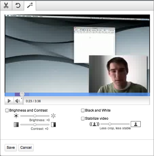Viewport: 154px width, 156px height.
Task: Click the Brightness slider handle
Action: click(x=35, y=116)
